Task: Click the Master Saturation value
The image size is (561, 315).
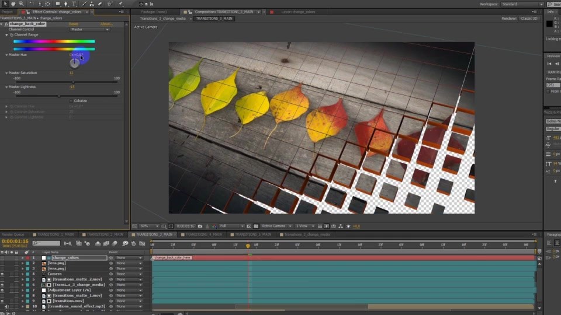Action: coord(71,73)
